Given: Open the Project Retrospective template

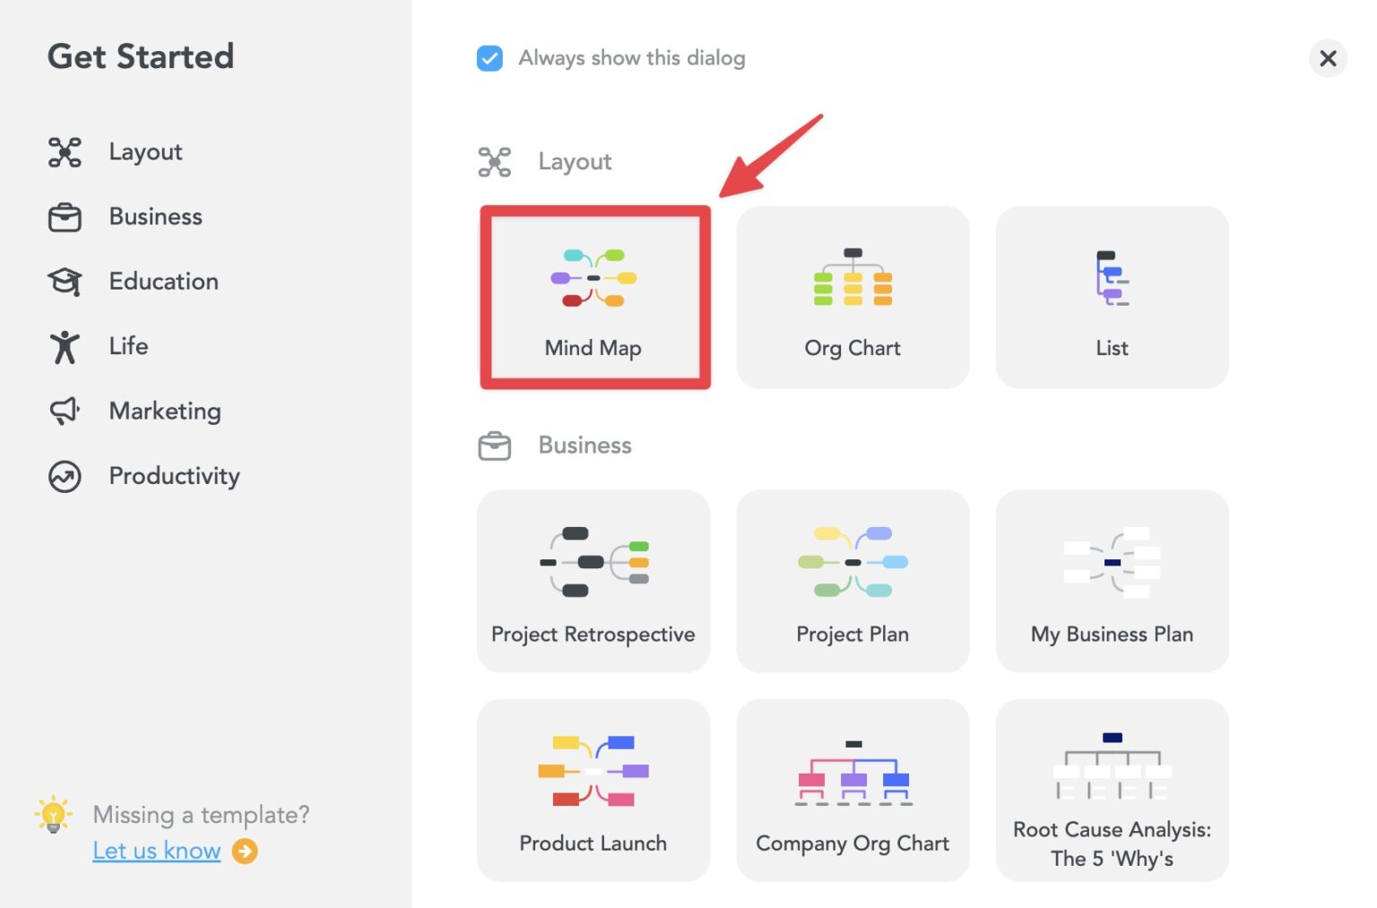Looking at the screenshot, I should coord(593,581).
